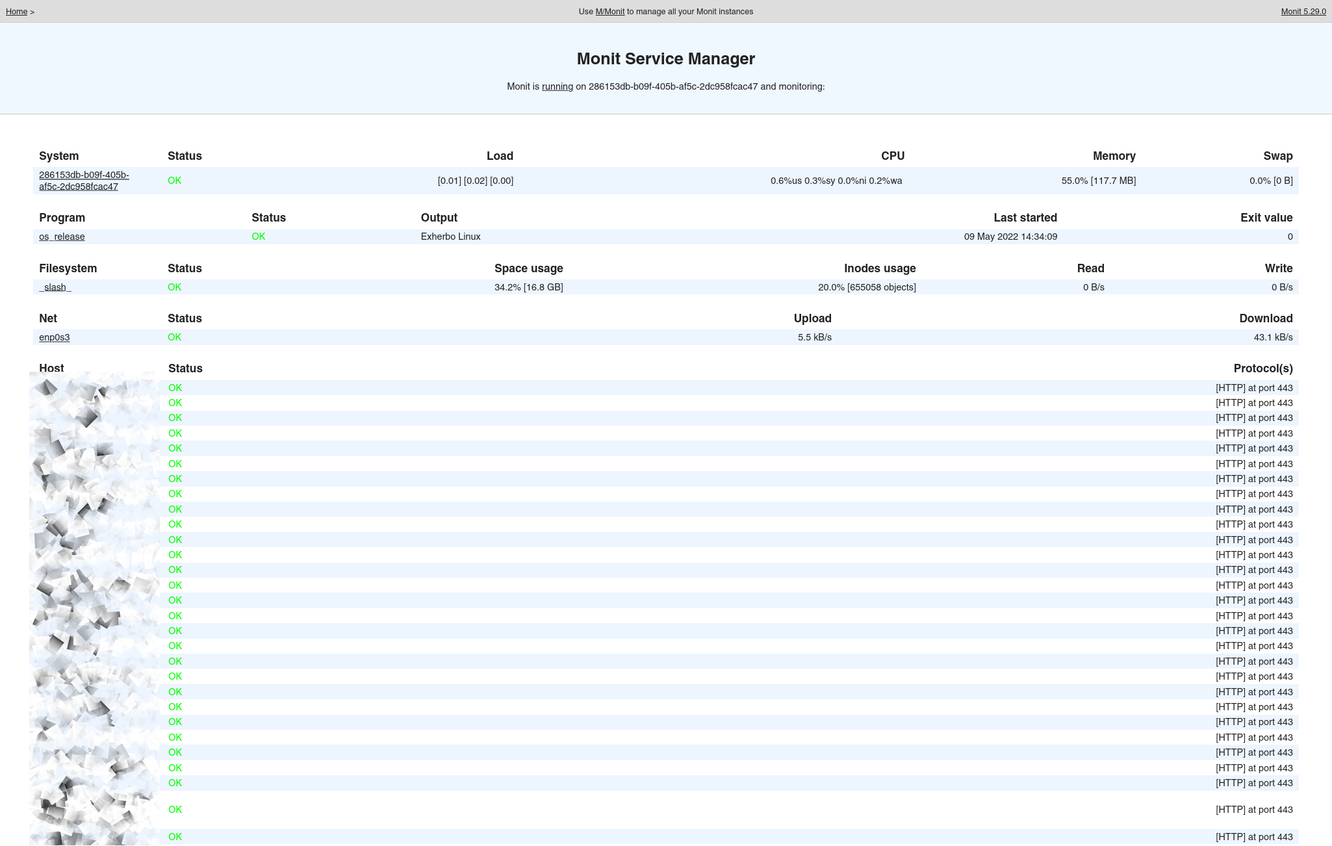Click the inodes usage 20.0% value
This screenshot has width=1332, height=846.
pos(866,287)
